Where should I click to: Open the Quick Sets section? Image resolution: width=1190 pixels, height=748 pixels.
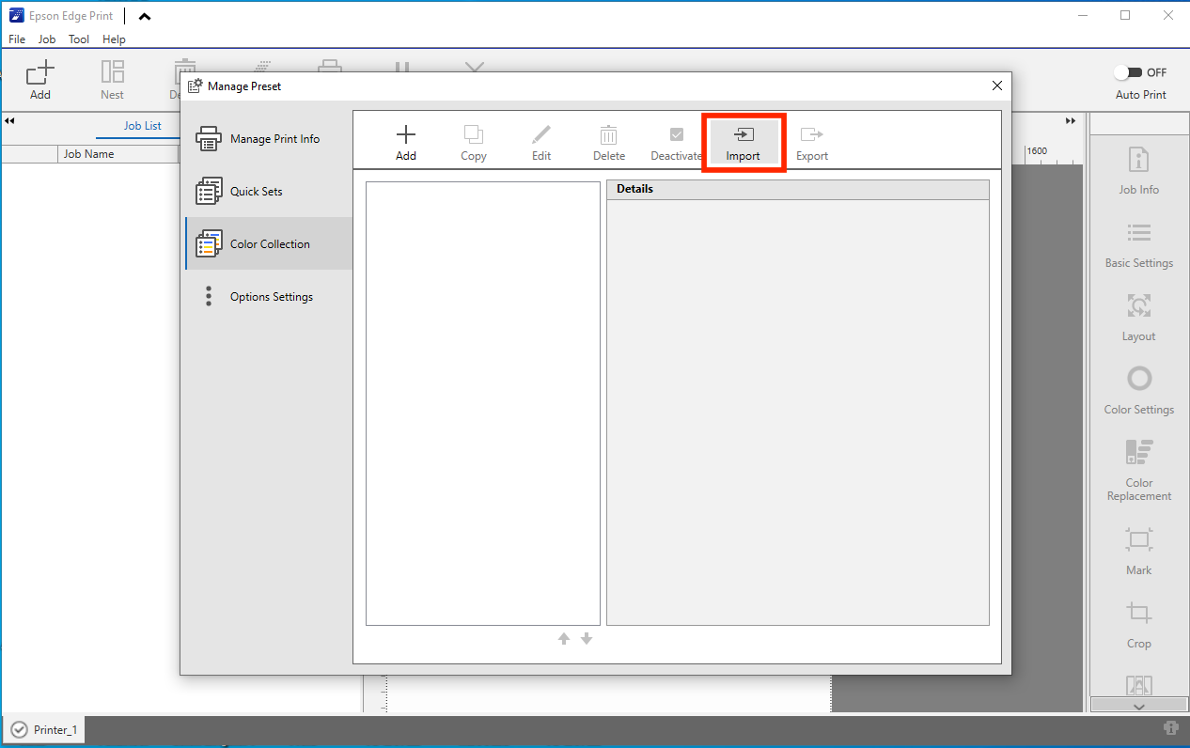coord(269,192)
